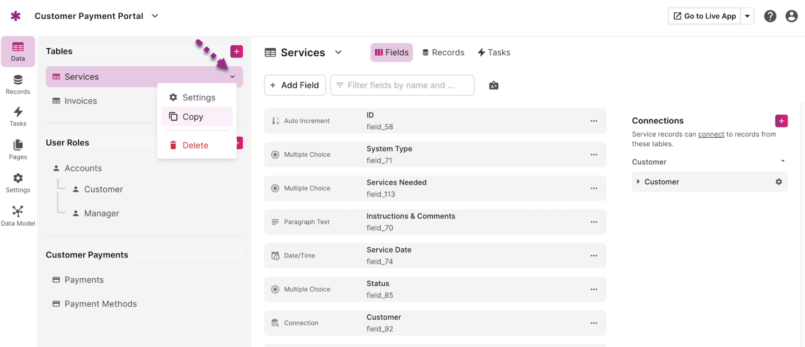805x347 pixels.
Task: Click the ID card icon beside filter
Action: (x=494, y=85)
